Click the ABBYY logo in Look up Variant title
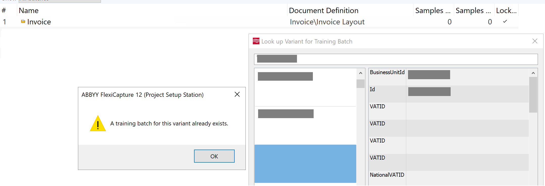The height and width of the screenshot is (186, 545). [256, 41]
